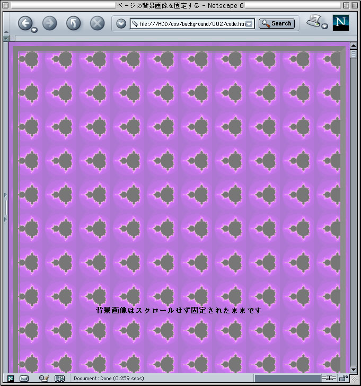Open the Print button dropdown arrow

pyautogui.click(x=324, y=26)
